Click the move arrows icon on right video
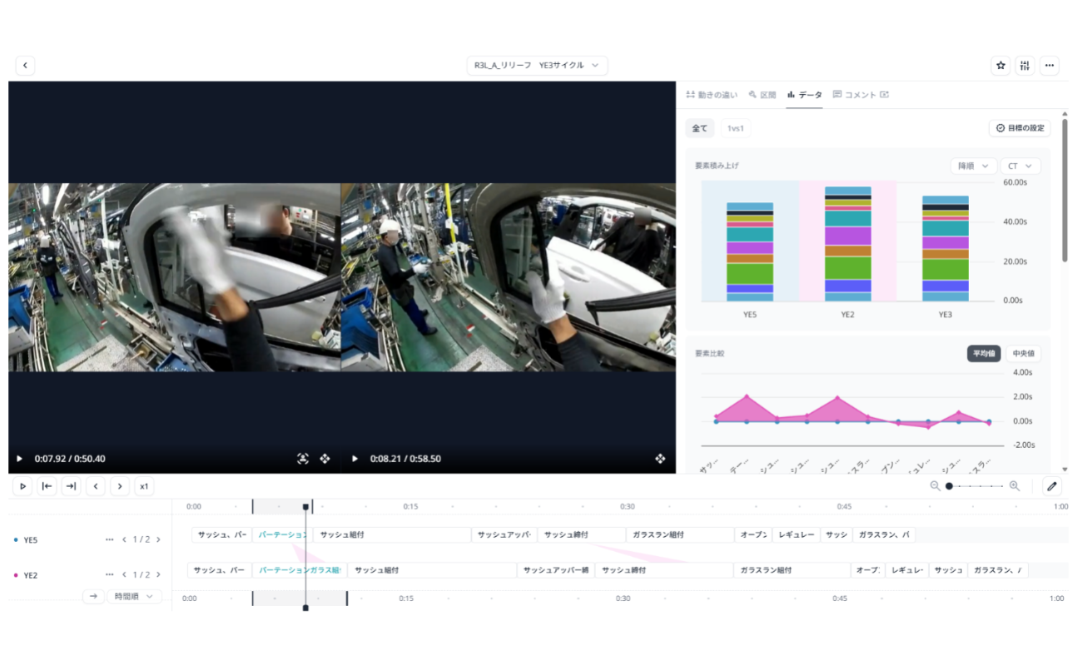This screenshot has height=666, width=1082. [660, 459]
